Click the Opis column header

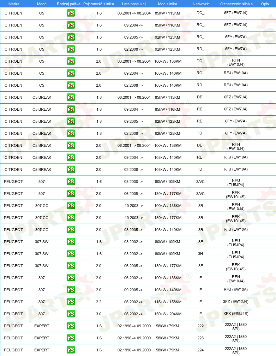click(265, 4)
